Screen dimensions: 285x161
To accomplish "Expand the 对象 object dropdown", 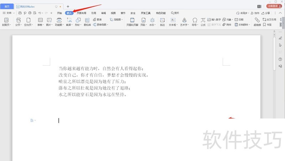I will click(233, 20).
